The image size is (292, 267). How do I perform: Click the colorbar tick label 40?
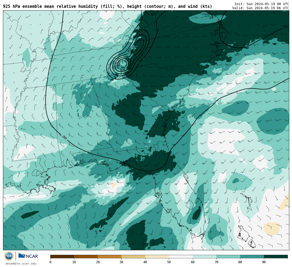(x=145, y=262)
